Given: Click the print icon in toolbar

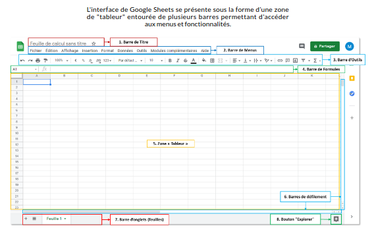Looking at the screenshot, I should pyautogui.click(x=38, y=61).
